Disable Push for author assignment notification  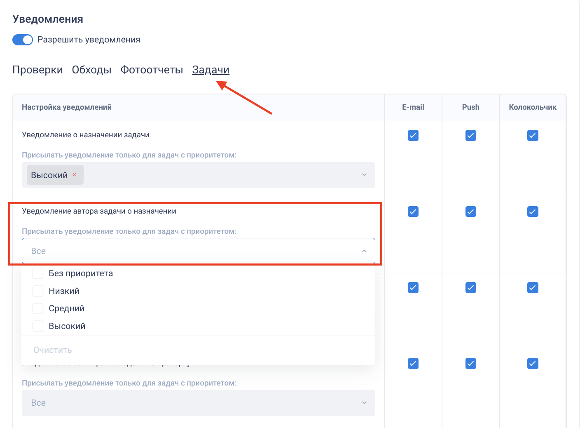click(470, 212)
